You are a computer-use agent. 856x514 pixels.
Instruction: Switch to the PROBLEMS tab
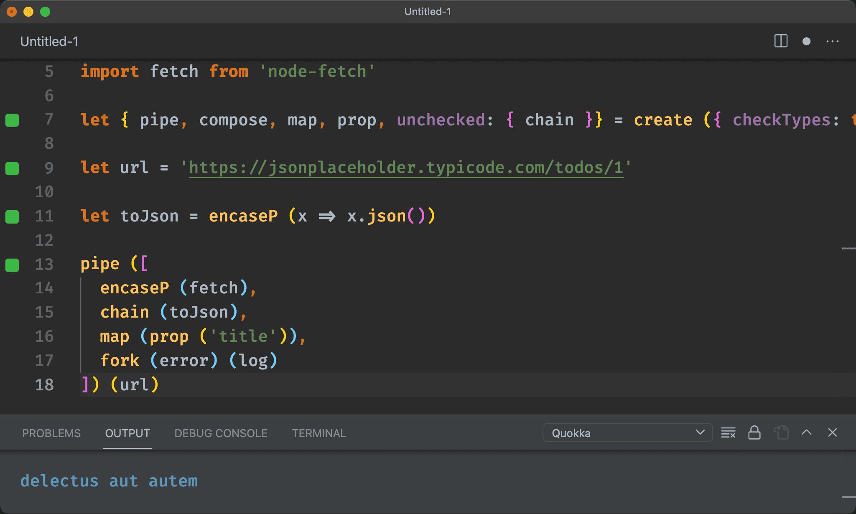[x=51, y=433]
